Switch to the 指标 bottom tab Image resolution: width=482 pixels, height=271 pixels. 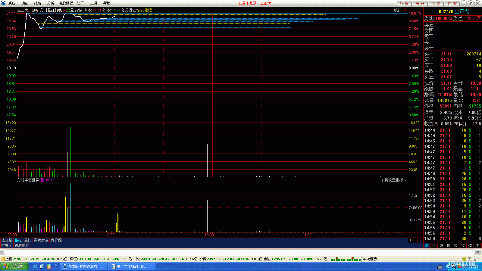point(18,240)
